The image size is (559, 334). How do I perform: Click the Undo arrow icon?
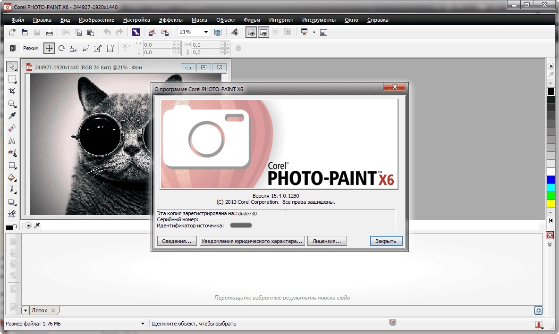107,33
